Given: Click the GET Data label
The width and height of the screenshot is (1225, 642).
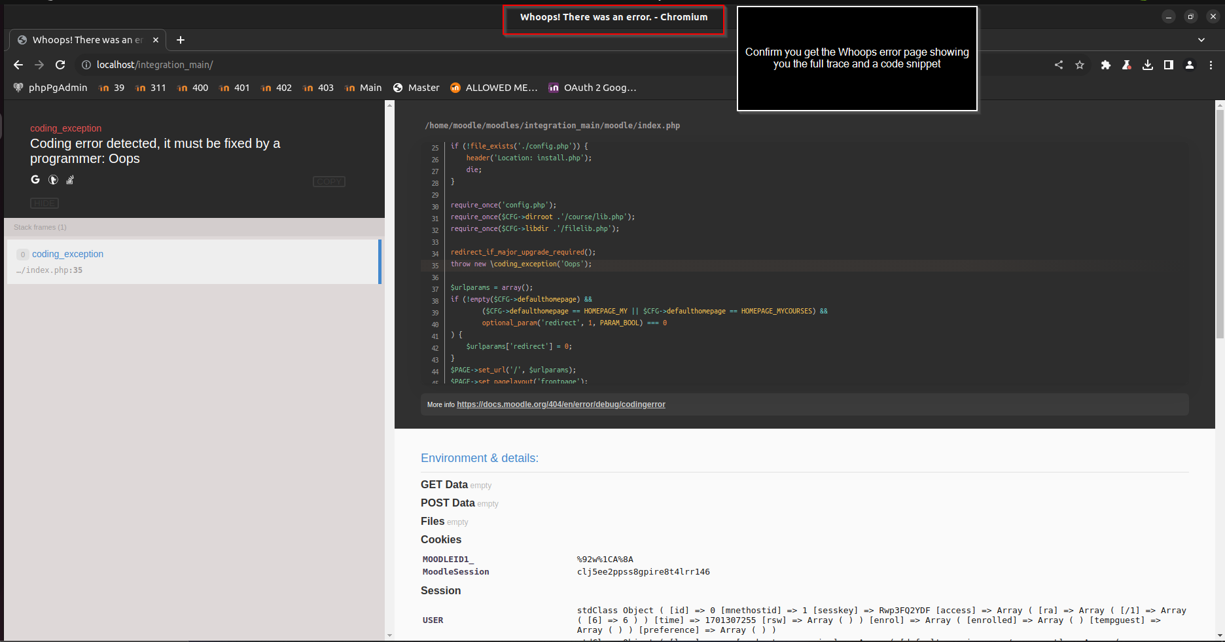Looking at the screenshot, I should 444,485.
